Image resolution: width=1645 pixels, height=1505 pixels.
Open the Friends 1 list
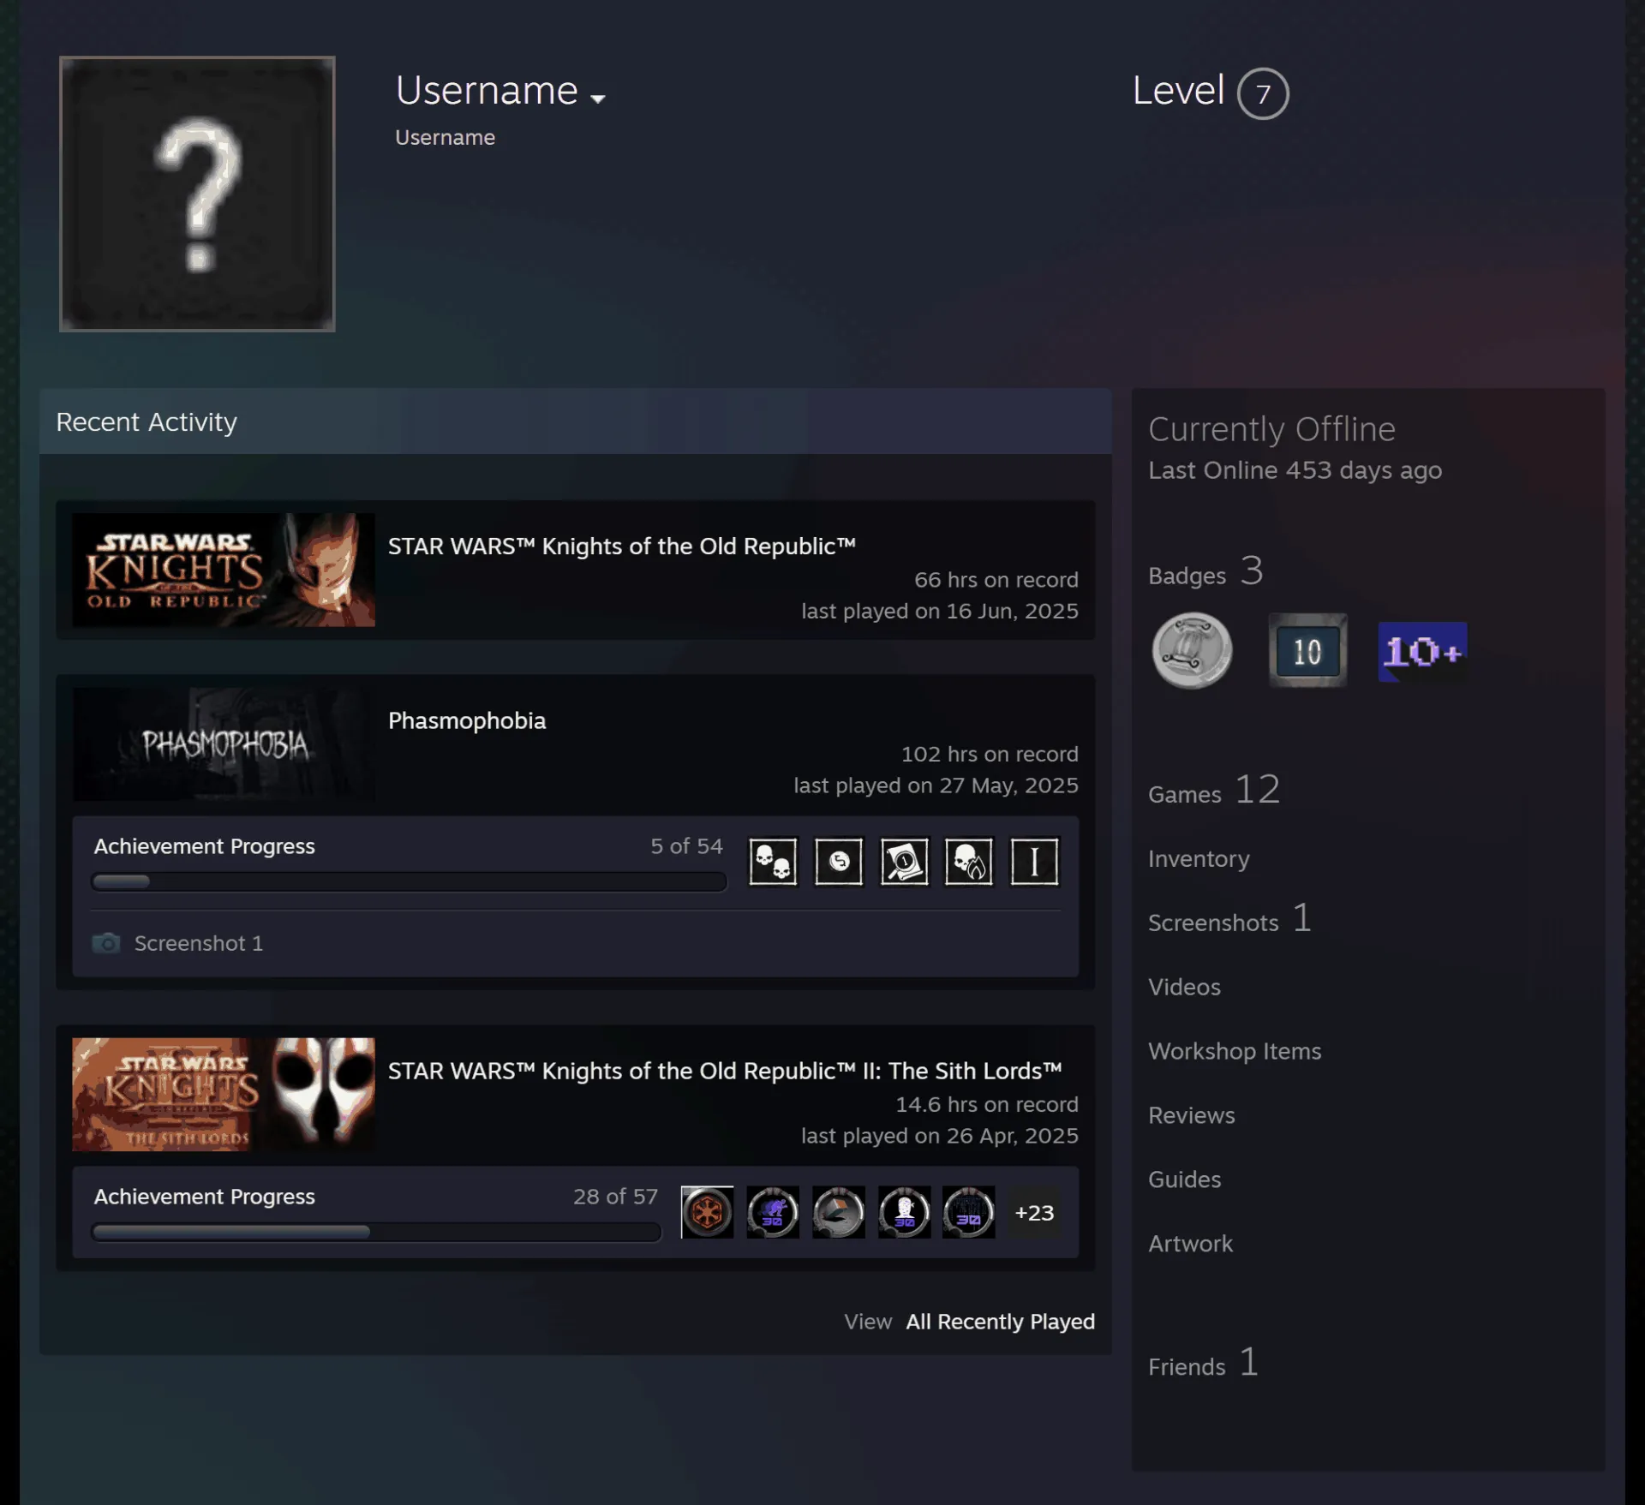[1203, 1363]
